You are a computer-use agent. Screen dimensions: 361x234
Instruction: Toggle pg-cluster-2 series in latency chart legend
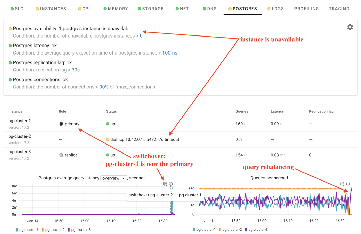click(53, 230)
